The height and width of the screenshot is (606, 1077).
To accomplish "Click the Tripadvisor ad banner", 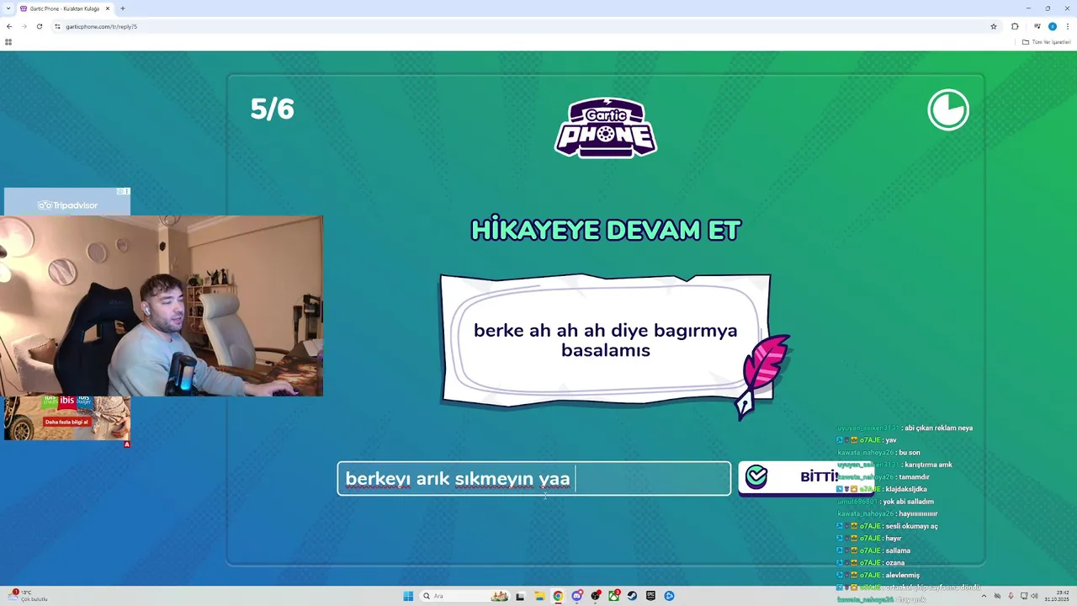I will click(67, 202).
